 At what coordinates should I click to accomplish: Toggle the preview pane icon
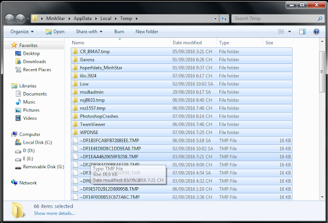(302, 32)
